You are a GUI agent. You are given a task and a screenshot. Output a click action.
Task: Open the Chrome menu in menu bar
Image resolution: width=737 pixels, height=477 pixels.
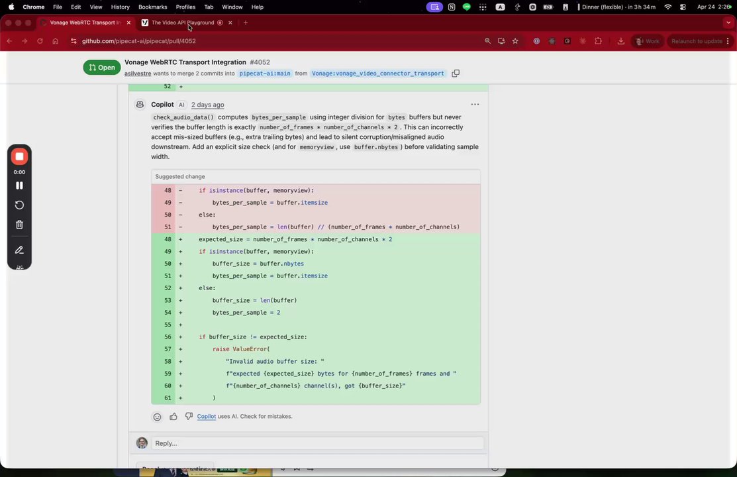[x=33, y=7]
